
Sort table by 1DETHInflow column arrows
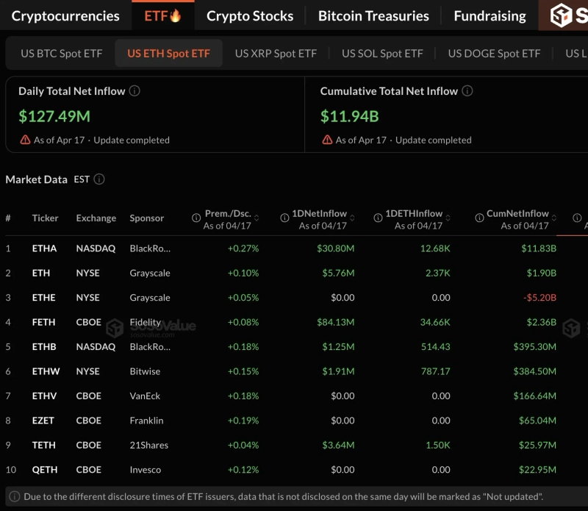click(449, 218)
